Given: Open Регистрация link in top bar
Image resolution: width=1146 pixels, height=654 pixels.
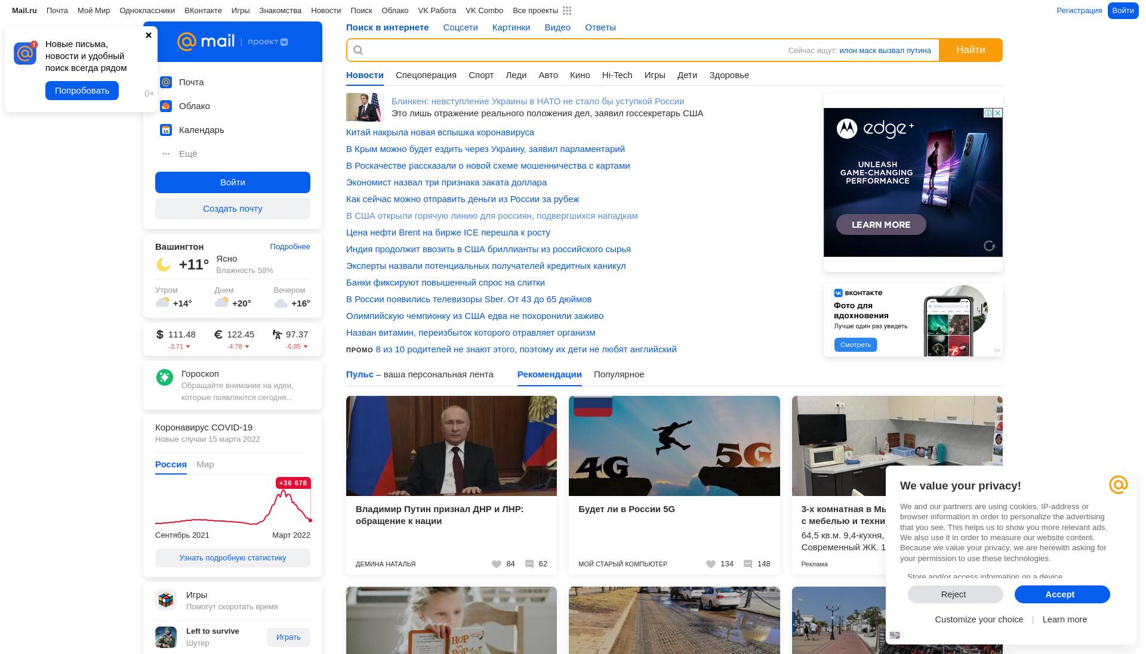Looking at the screenshot, I should pos(1079,11).
